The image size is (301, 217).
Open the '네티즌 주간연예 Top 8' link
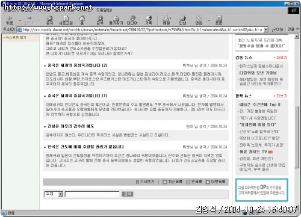pyautogui.click(x=260, y=105)
